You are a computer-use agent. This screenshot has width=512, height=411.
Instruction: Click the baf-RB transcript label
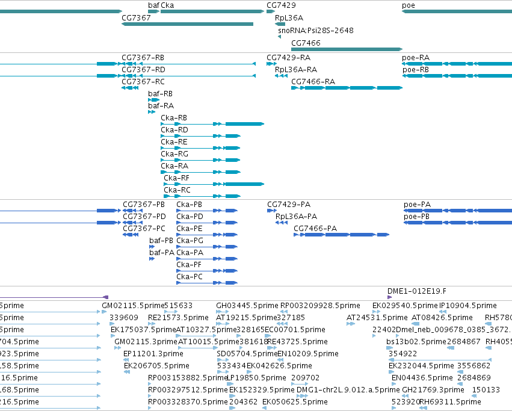pos(160,94)
